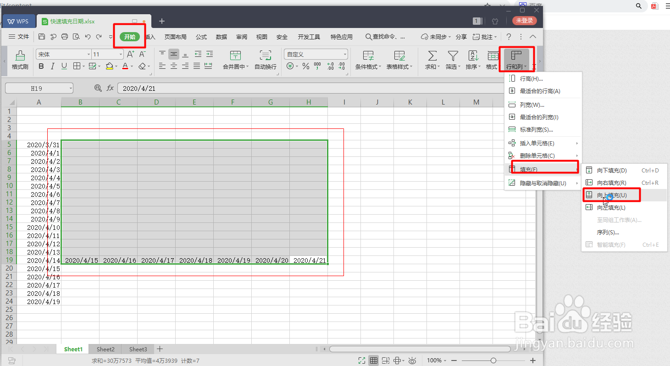Toggle Italic formatting
Viewport: 670px width, 366px height.
53,67
